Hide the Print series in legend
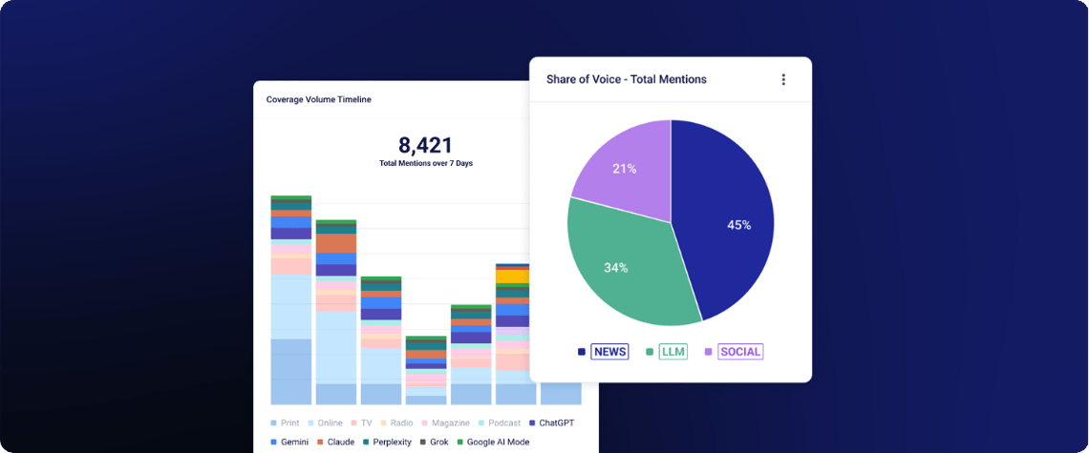 (x=285, y=423)
